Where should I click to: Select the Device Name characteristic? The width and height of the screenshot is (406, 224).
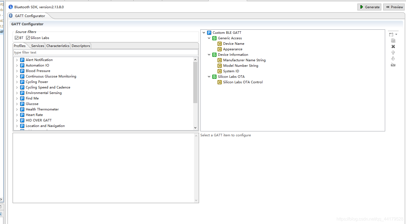(x=234, y=44)
